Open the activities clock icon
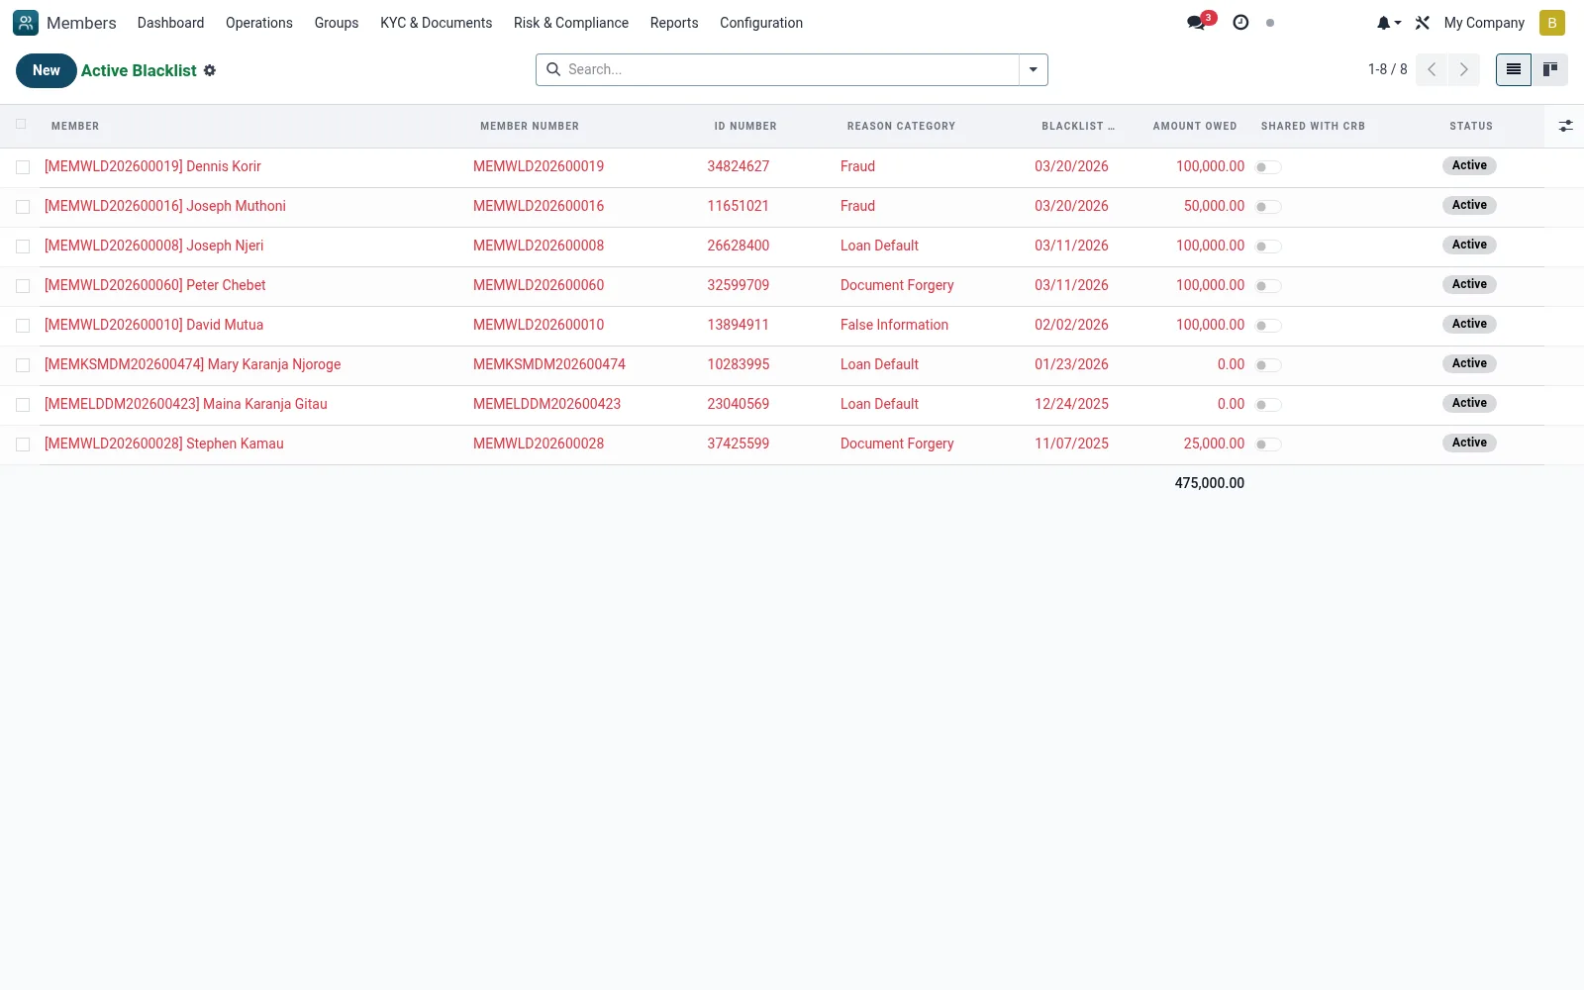The height and width of the screenshot is (990, 1584). pos(1240,22)
